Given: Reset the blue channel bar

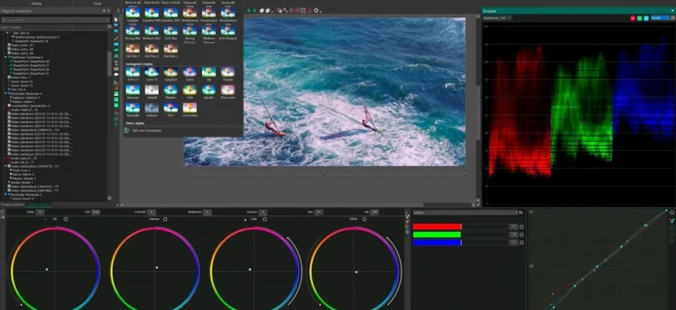Looking at the screenshot, I should 521,243.
